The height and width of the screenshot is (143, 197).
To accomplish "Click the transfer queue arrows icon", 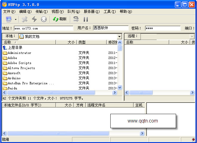I will (x=76, y=19).
